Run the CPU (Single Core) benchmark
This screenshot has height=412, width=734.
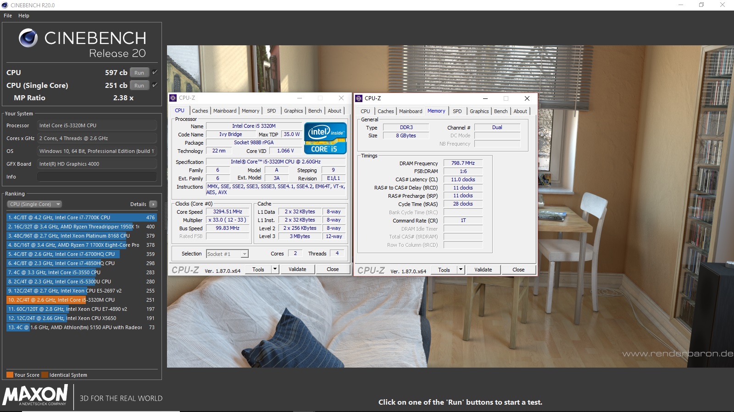tap(139, 85)
